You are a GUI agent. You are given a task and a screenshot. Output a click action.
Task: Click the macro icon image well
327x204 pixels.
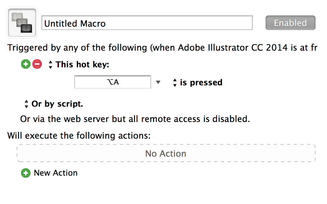pos(22,23)
